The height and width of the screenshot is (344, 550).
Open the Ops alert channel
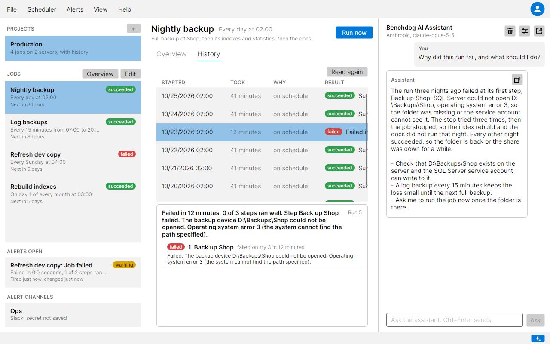click(x=73, y=315)
